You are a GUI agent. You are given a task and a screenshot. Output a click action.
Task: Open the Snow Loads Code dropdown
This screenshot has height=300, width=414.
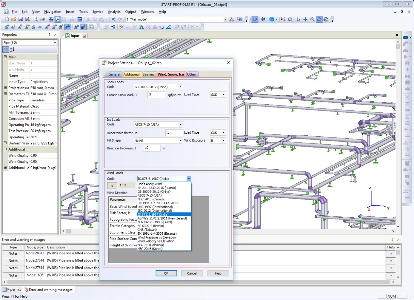180,87
